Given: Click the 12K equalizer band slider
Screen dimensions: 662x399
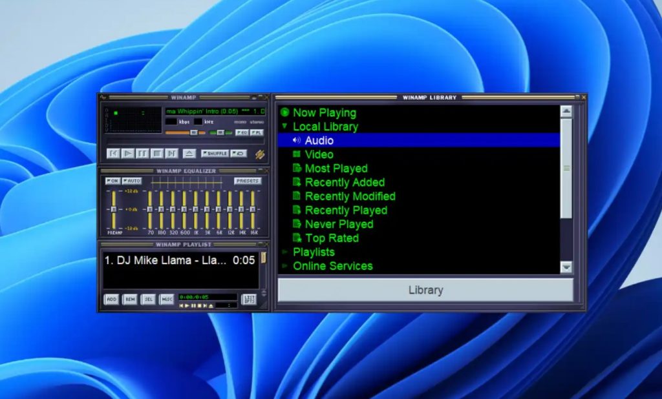Looking at the screenshot, I should coord(230,210).
